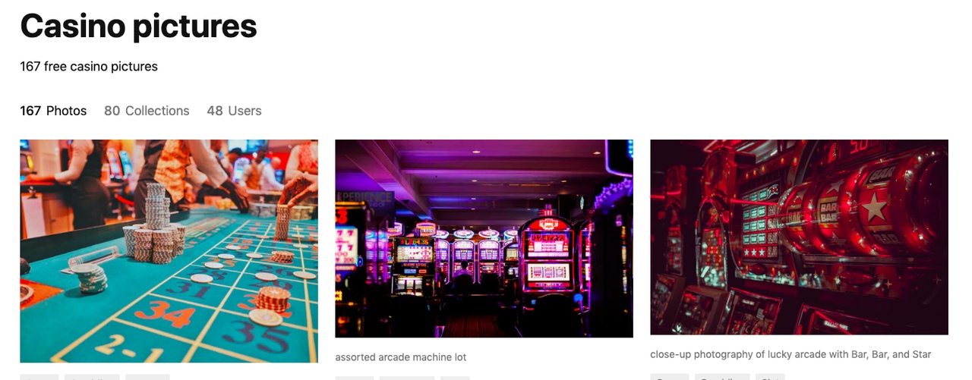
Task: Open the red Bar and Star slot photo
Action: pos(799,237)
